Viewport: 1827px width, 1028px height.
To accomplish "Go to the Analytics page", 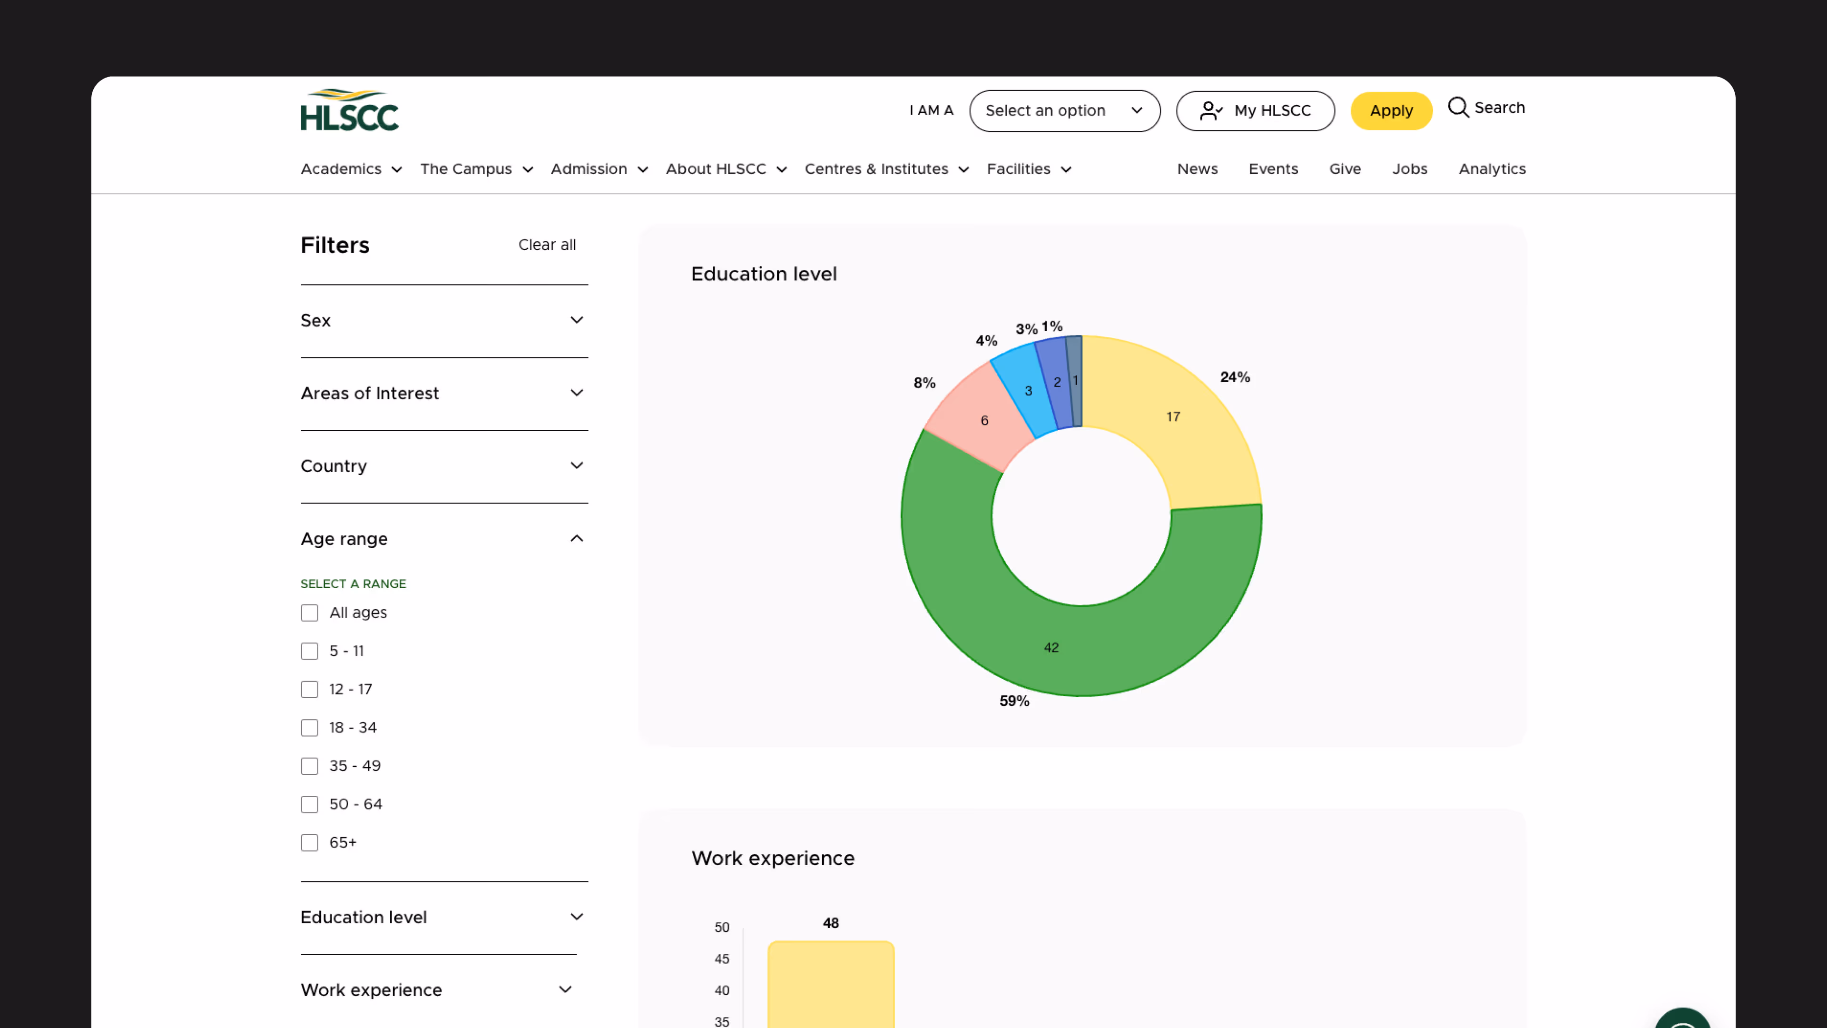I will point(1492,169).
